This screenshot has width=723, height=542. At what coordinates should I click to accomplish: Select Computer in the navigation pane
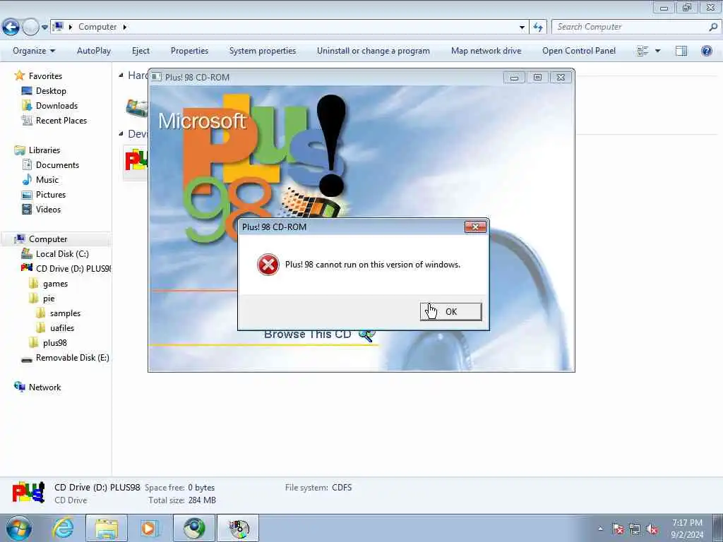coord(48,239)
